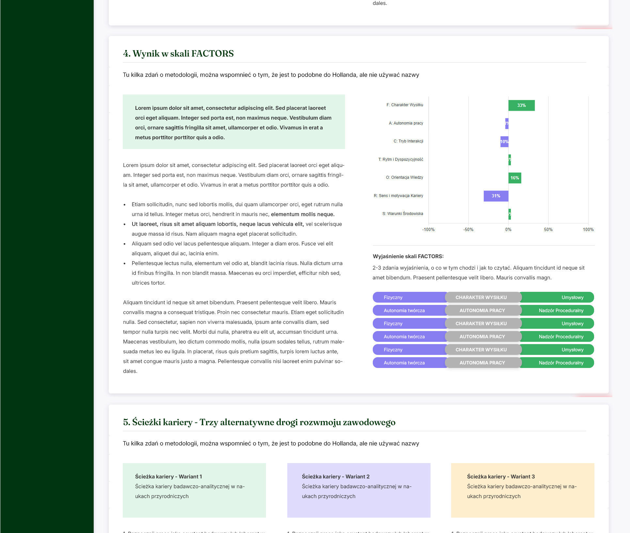The height and width of the screenshot is (533, 630).
Task: Click the purple 10% bar for Tryb Interakcji
Action: click(x=504, y=142)
